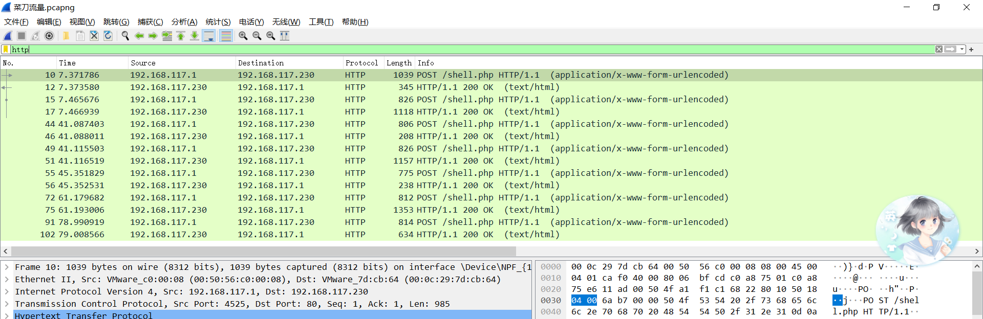Screen dimensions: 983x319
Task: Click the resize columns icon
Action: click(x=285, y=36)
